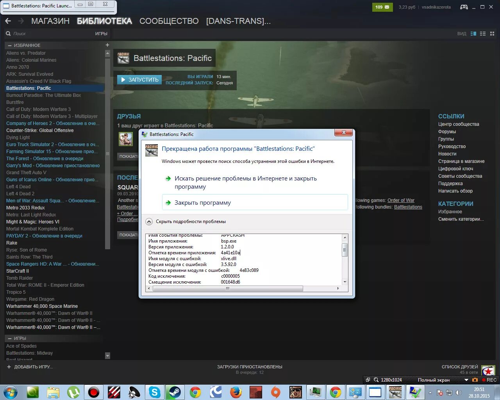Click the speaker volume tray icon
500x400 pixels.
point(459,393)
